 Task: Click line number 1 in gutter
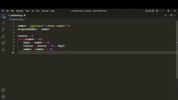(13, 22)
